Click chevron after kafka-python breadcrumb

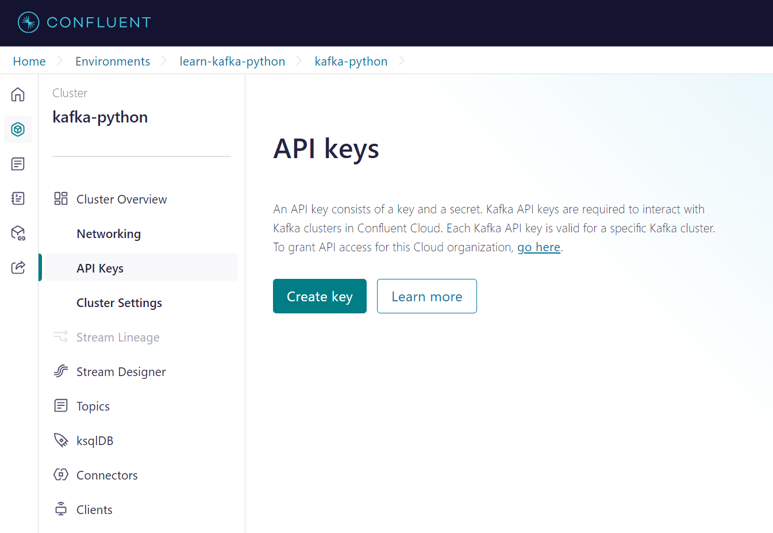(x=401, y=61)
